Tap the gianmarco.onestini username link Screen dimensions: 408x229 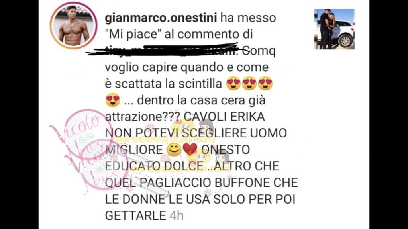[161, 18]
